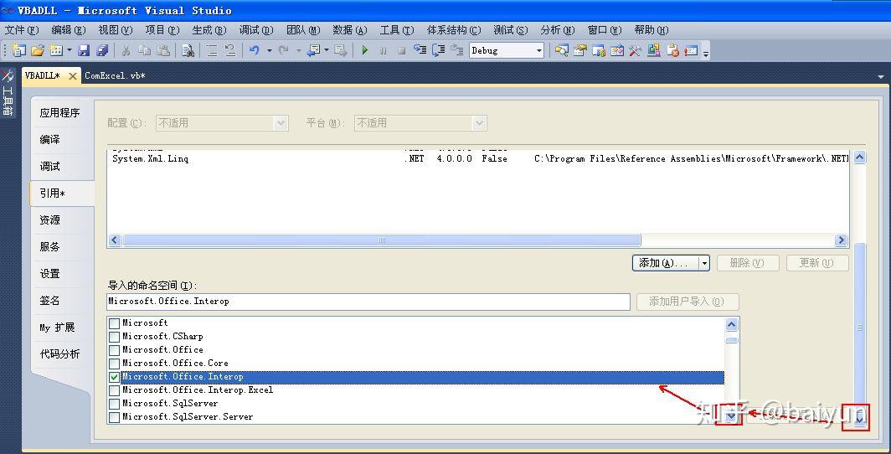Click the Navigate Forward icon
The height and width of the screenshot is (454, 891).
pos(340,50)
